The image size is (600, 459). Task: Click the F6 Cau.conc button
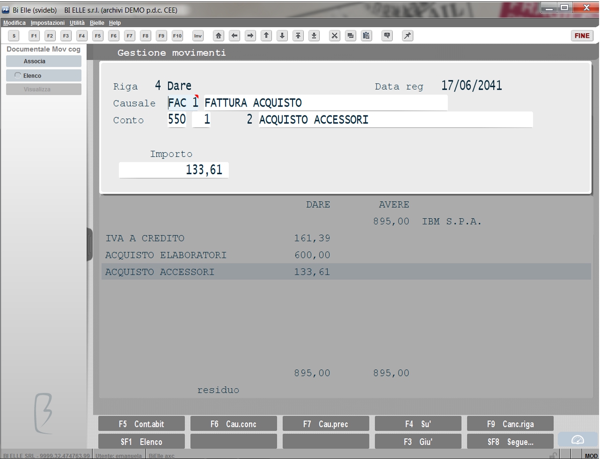234,424
